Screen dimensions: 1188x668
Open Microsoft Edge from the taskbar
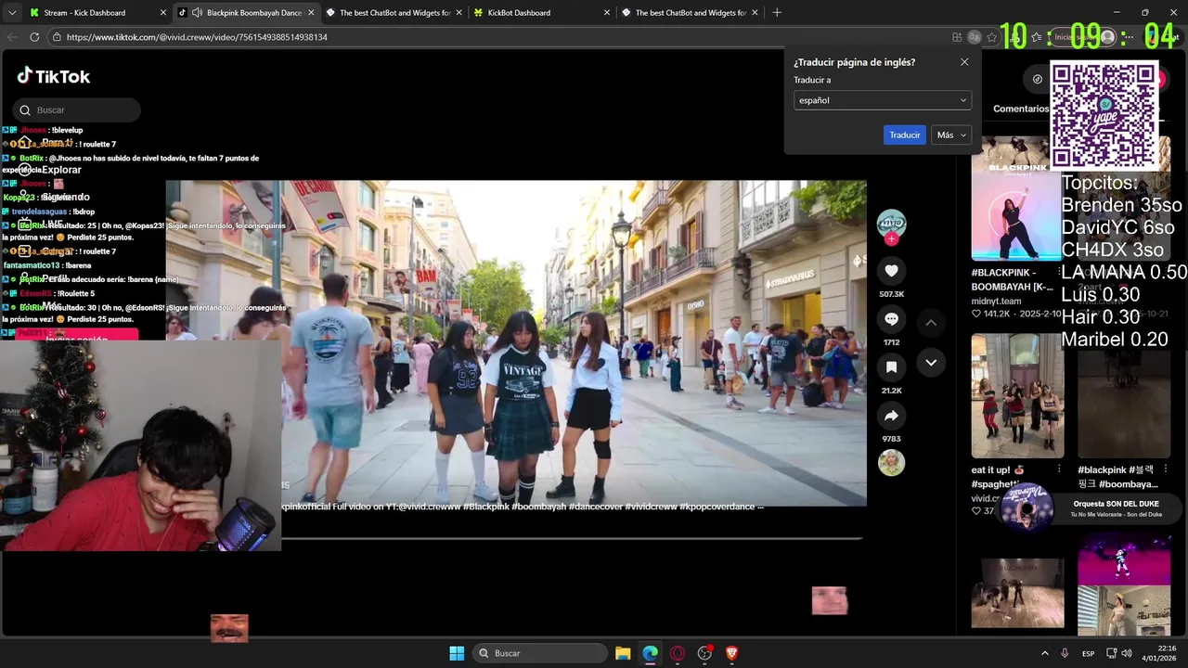click(651, 653)
